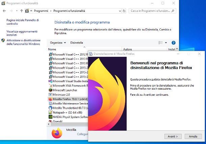Select Microsoft XNA Framework row
This screenshot has height=144, width=206.
tap(68, 86)
